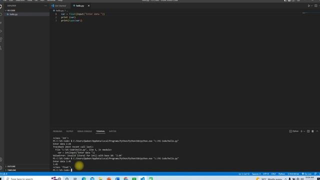This screenshot has width=320, height=180.
Task: Switch to the Jupyter panel tab
Action: point(112,131)
